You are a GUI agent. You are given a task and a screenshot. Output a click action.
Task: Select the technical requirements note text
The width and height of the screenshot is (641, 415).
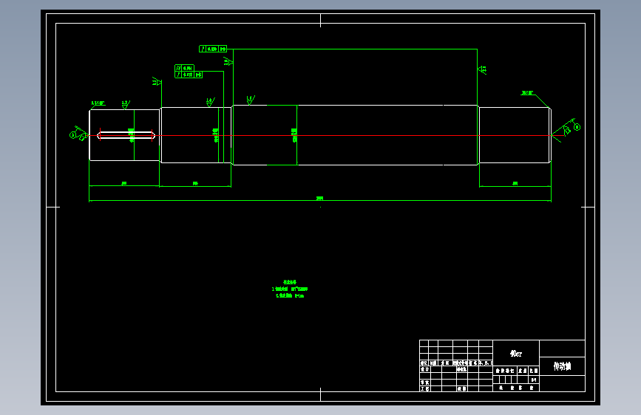289,289
